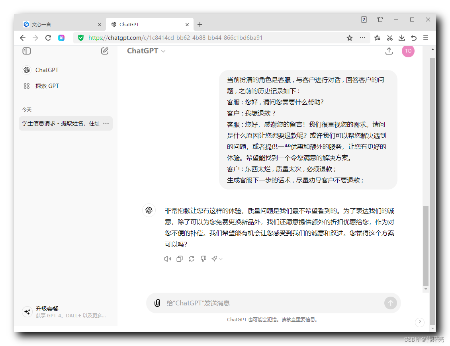Regenerate the ChatGPT response

point(192,258)
